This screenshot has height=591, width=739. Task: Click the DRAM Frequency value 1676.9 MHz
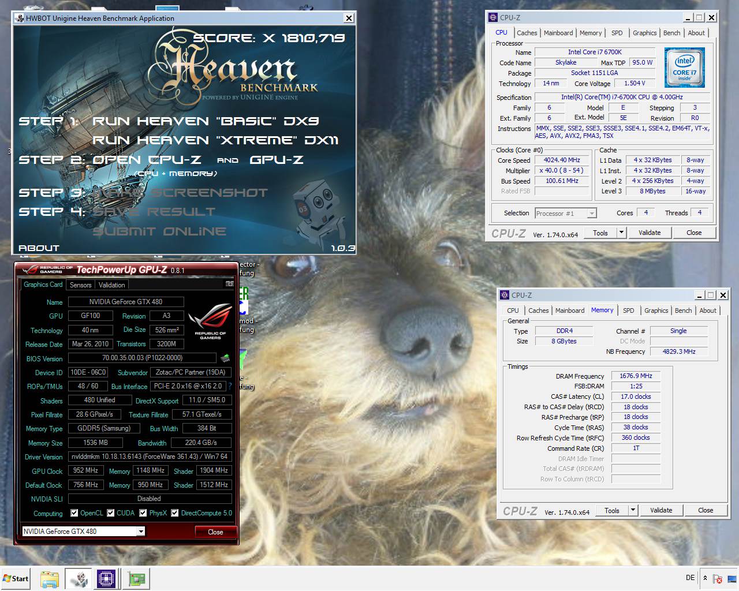point(636,376)
